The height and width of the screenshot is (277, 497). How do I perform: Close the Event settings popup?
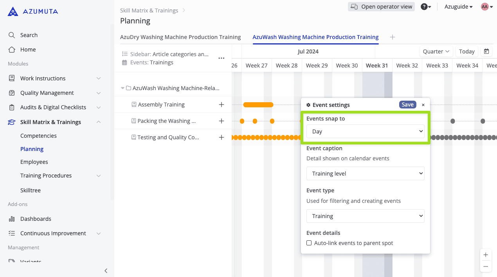[x=423, y=105]
